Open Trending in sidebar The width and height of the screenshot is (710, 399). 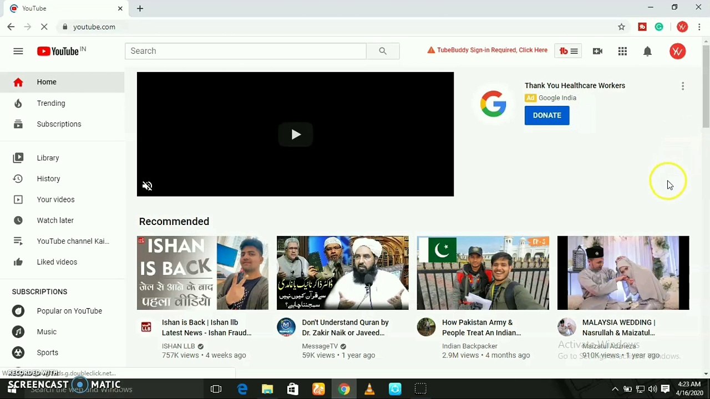coord(62,103)
